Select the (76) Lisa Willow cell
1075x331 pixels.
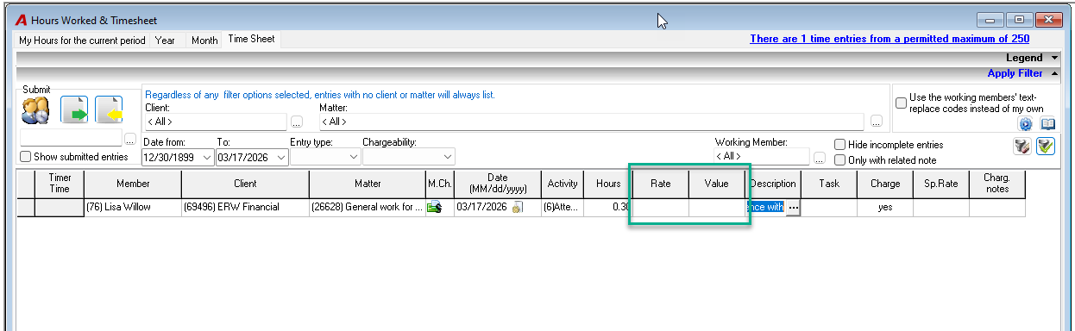[133, 207]
